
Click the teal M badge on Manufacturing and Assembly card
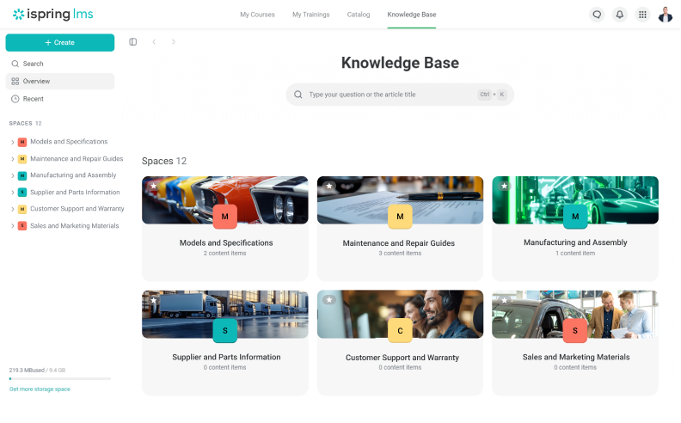(x=575, y=217)
